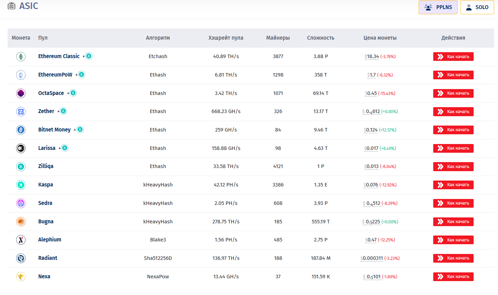The image size is (498, 295).
Task: Click Zilliqa dual-mining badge beside Zether
Action: click(x=63, y=111)
